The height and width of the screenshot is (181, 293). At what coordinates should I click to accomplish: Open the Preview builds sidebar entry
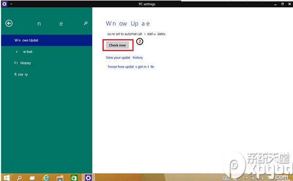point(46,51)
